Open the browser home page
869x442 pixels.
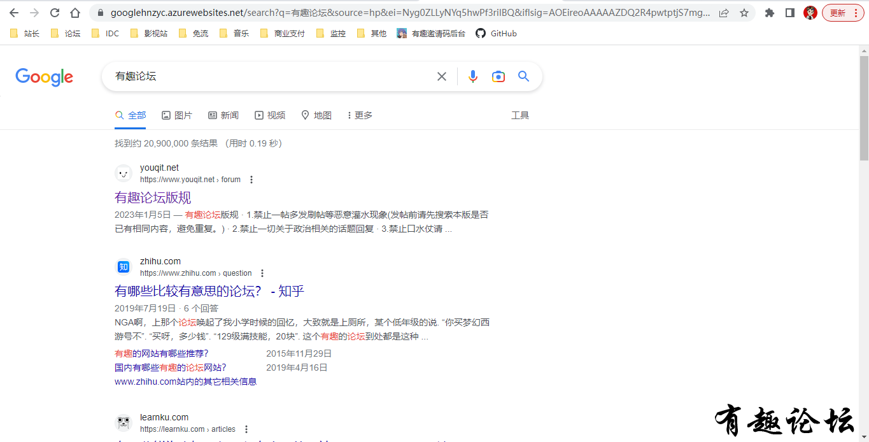coord(75,13)
